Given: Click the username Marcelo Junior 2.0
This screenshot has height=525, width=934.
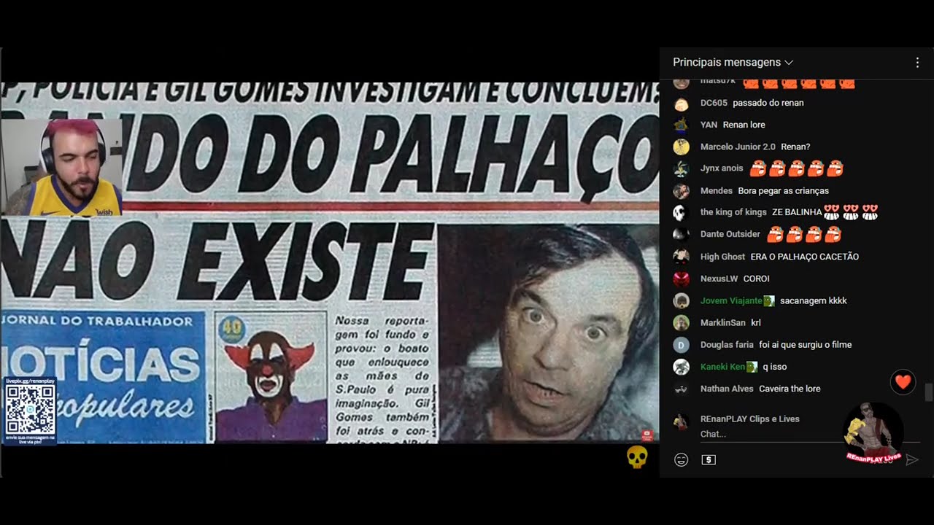Looking at the screenshot, I should pos(738,147).
